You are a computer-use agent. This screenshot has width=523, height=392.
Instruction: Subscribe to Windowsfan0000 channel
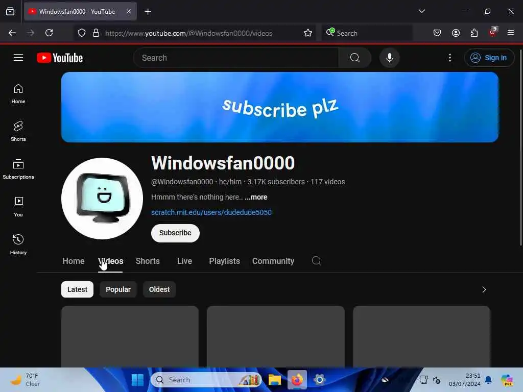click(x=176, y=233)
